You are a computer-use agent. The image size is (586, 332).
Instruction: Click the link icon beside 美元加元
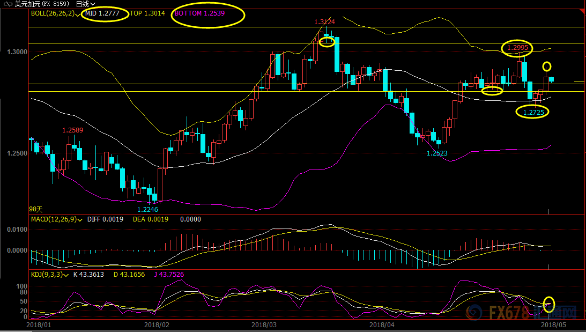(7, 4)
